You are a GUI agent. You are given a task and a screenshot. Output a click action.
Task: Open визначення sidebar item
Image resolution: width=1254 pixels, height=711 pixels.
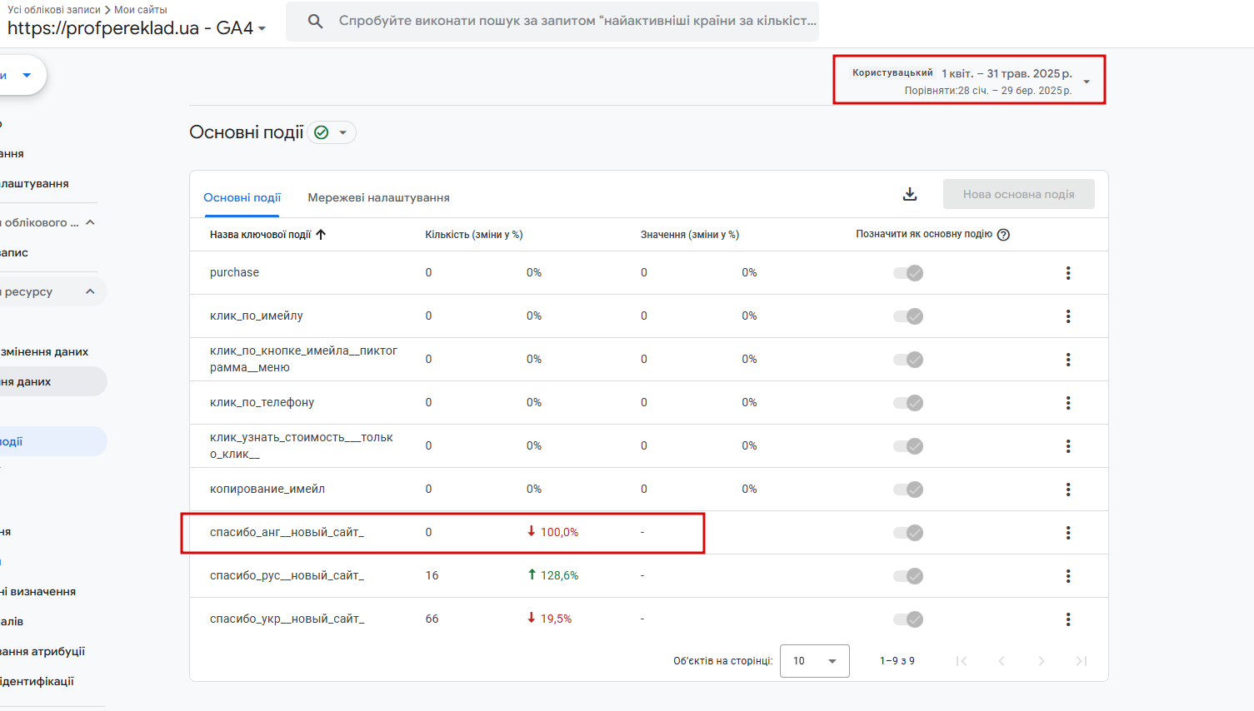tap(38, 591)
